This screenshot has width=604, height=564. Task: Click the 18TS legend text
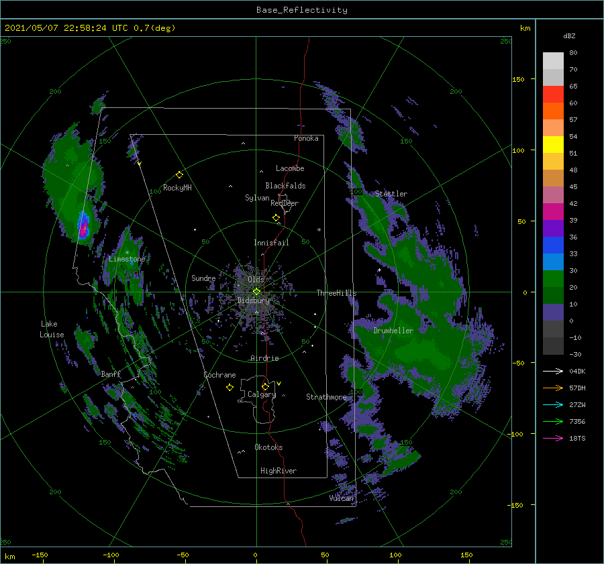click(577, 438)
